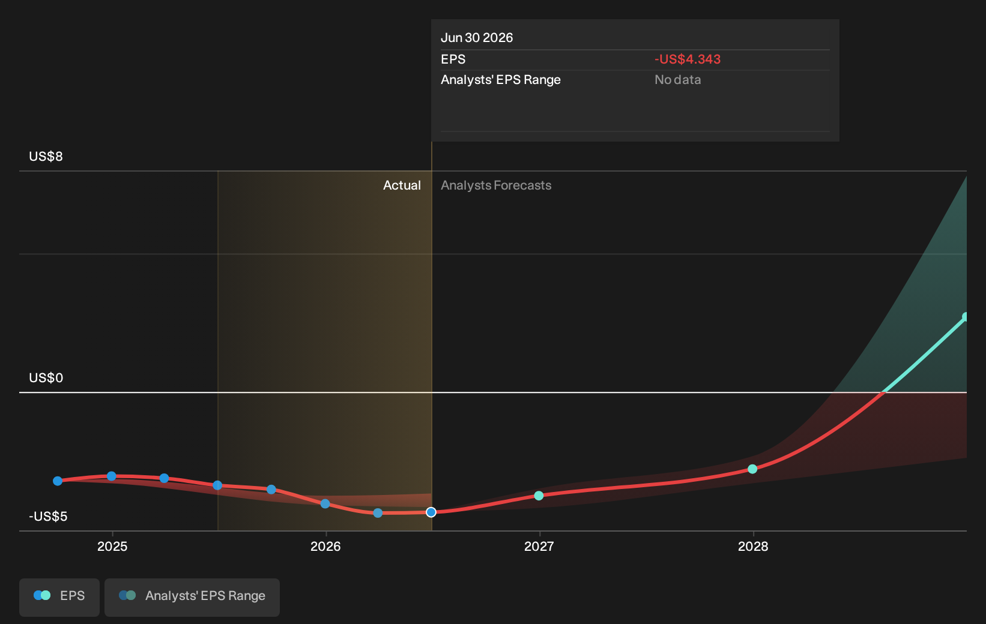Click the EPS point at start of shaded region
Screen dimensions: 986x624
(x=217, y=485)
